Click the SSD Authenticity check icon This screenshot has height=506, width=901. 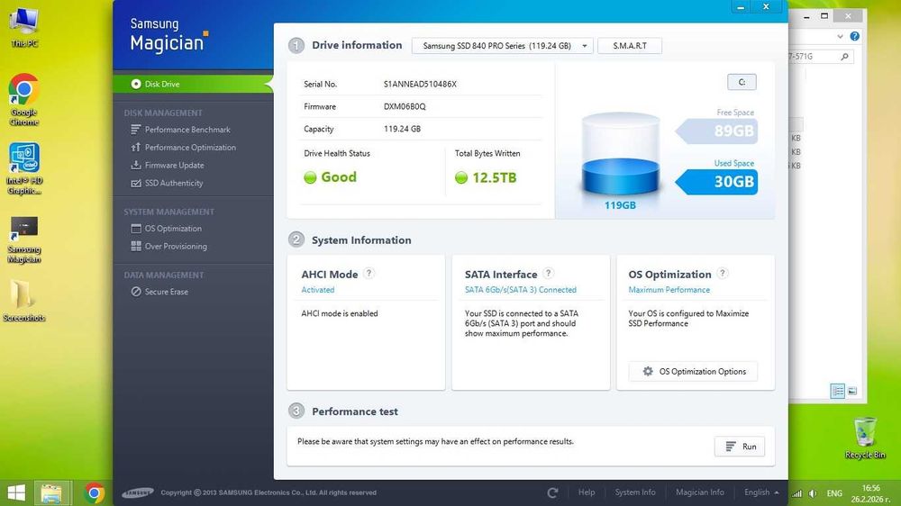point(136,183)
